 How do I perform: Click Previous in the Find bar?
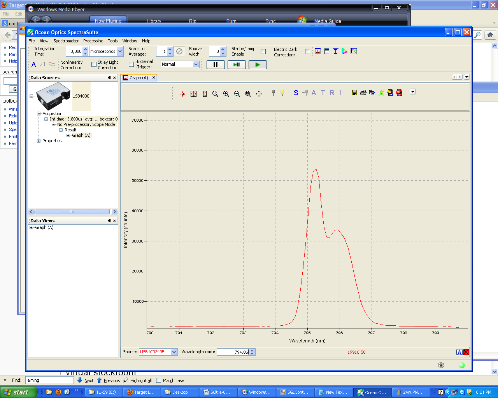point(109,381)
